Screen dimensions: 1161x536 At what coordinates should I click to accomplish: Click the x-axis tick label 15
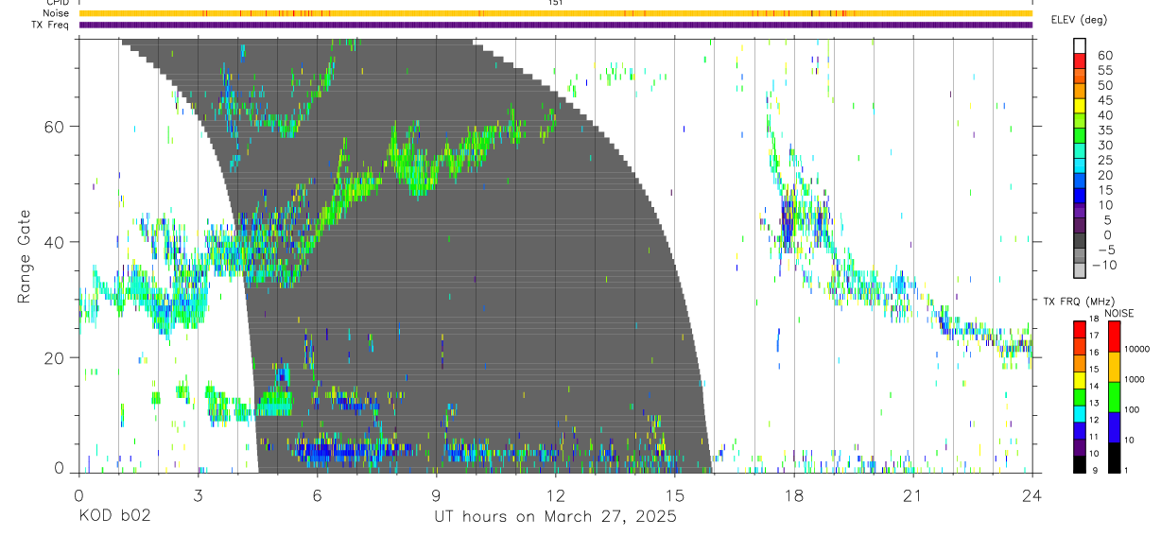point(675,494)
